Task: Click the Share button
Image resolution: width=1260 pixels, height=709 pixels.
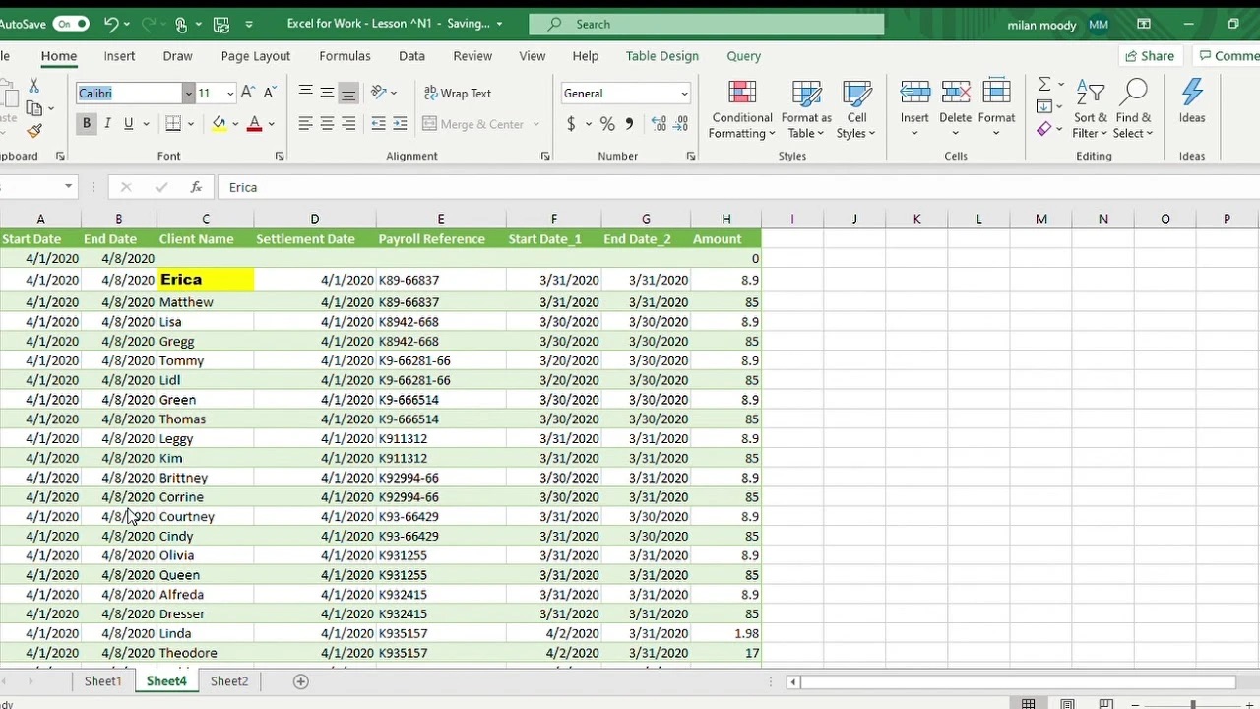Action: (1150, 56)
